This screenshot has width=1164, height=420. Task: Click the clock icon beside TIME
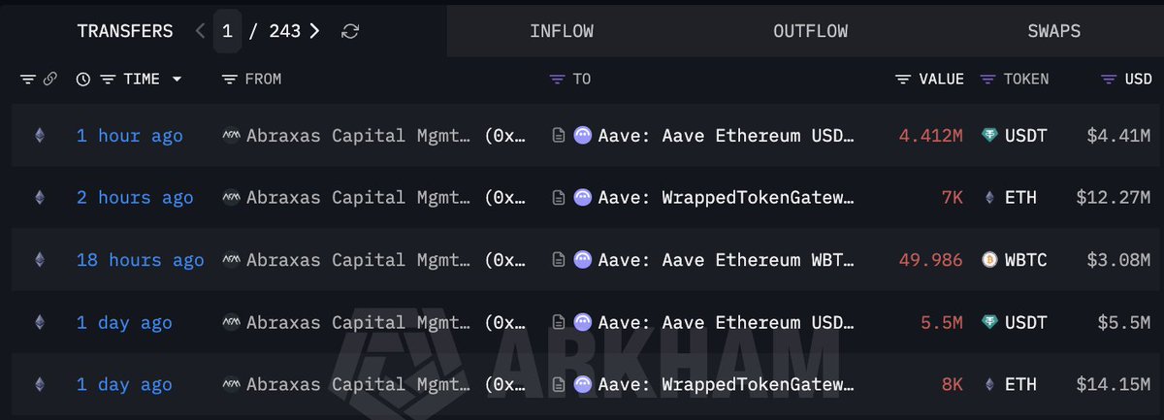click(83, 80)
